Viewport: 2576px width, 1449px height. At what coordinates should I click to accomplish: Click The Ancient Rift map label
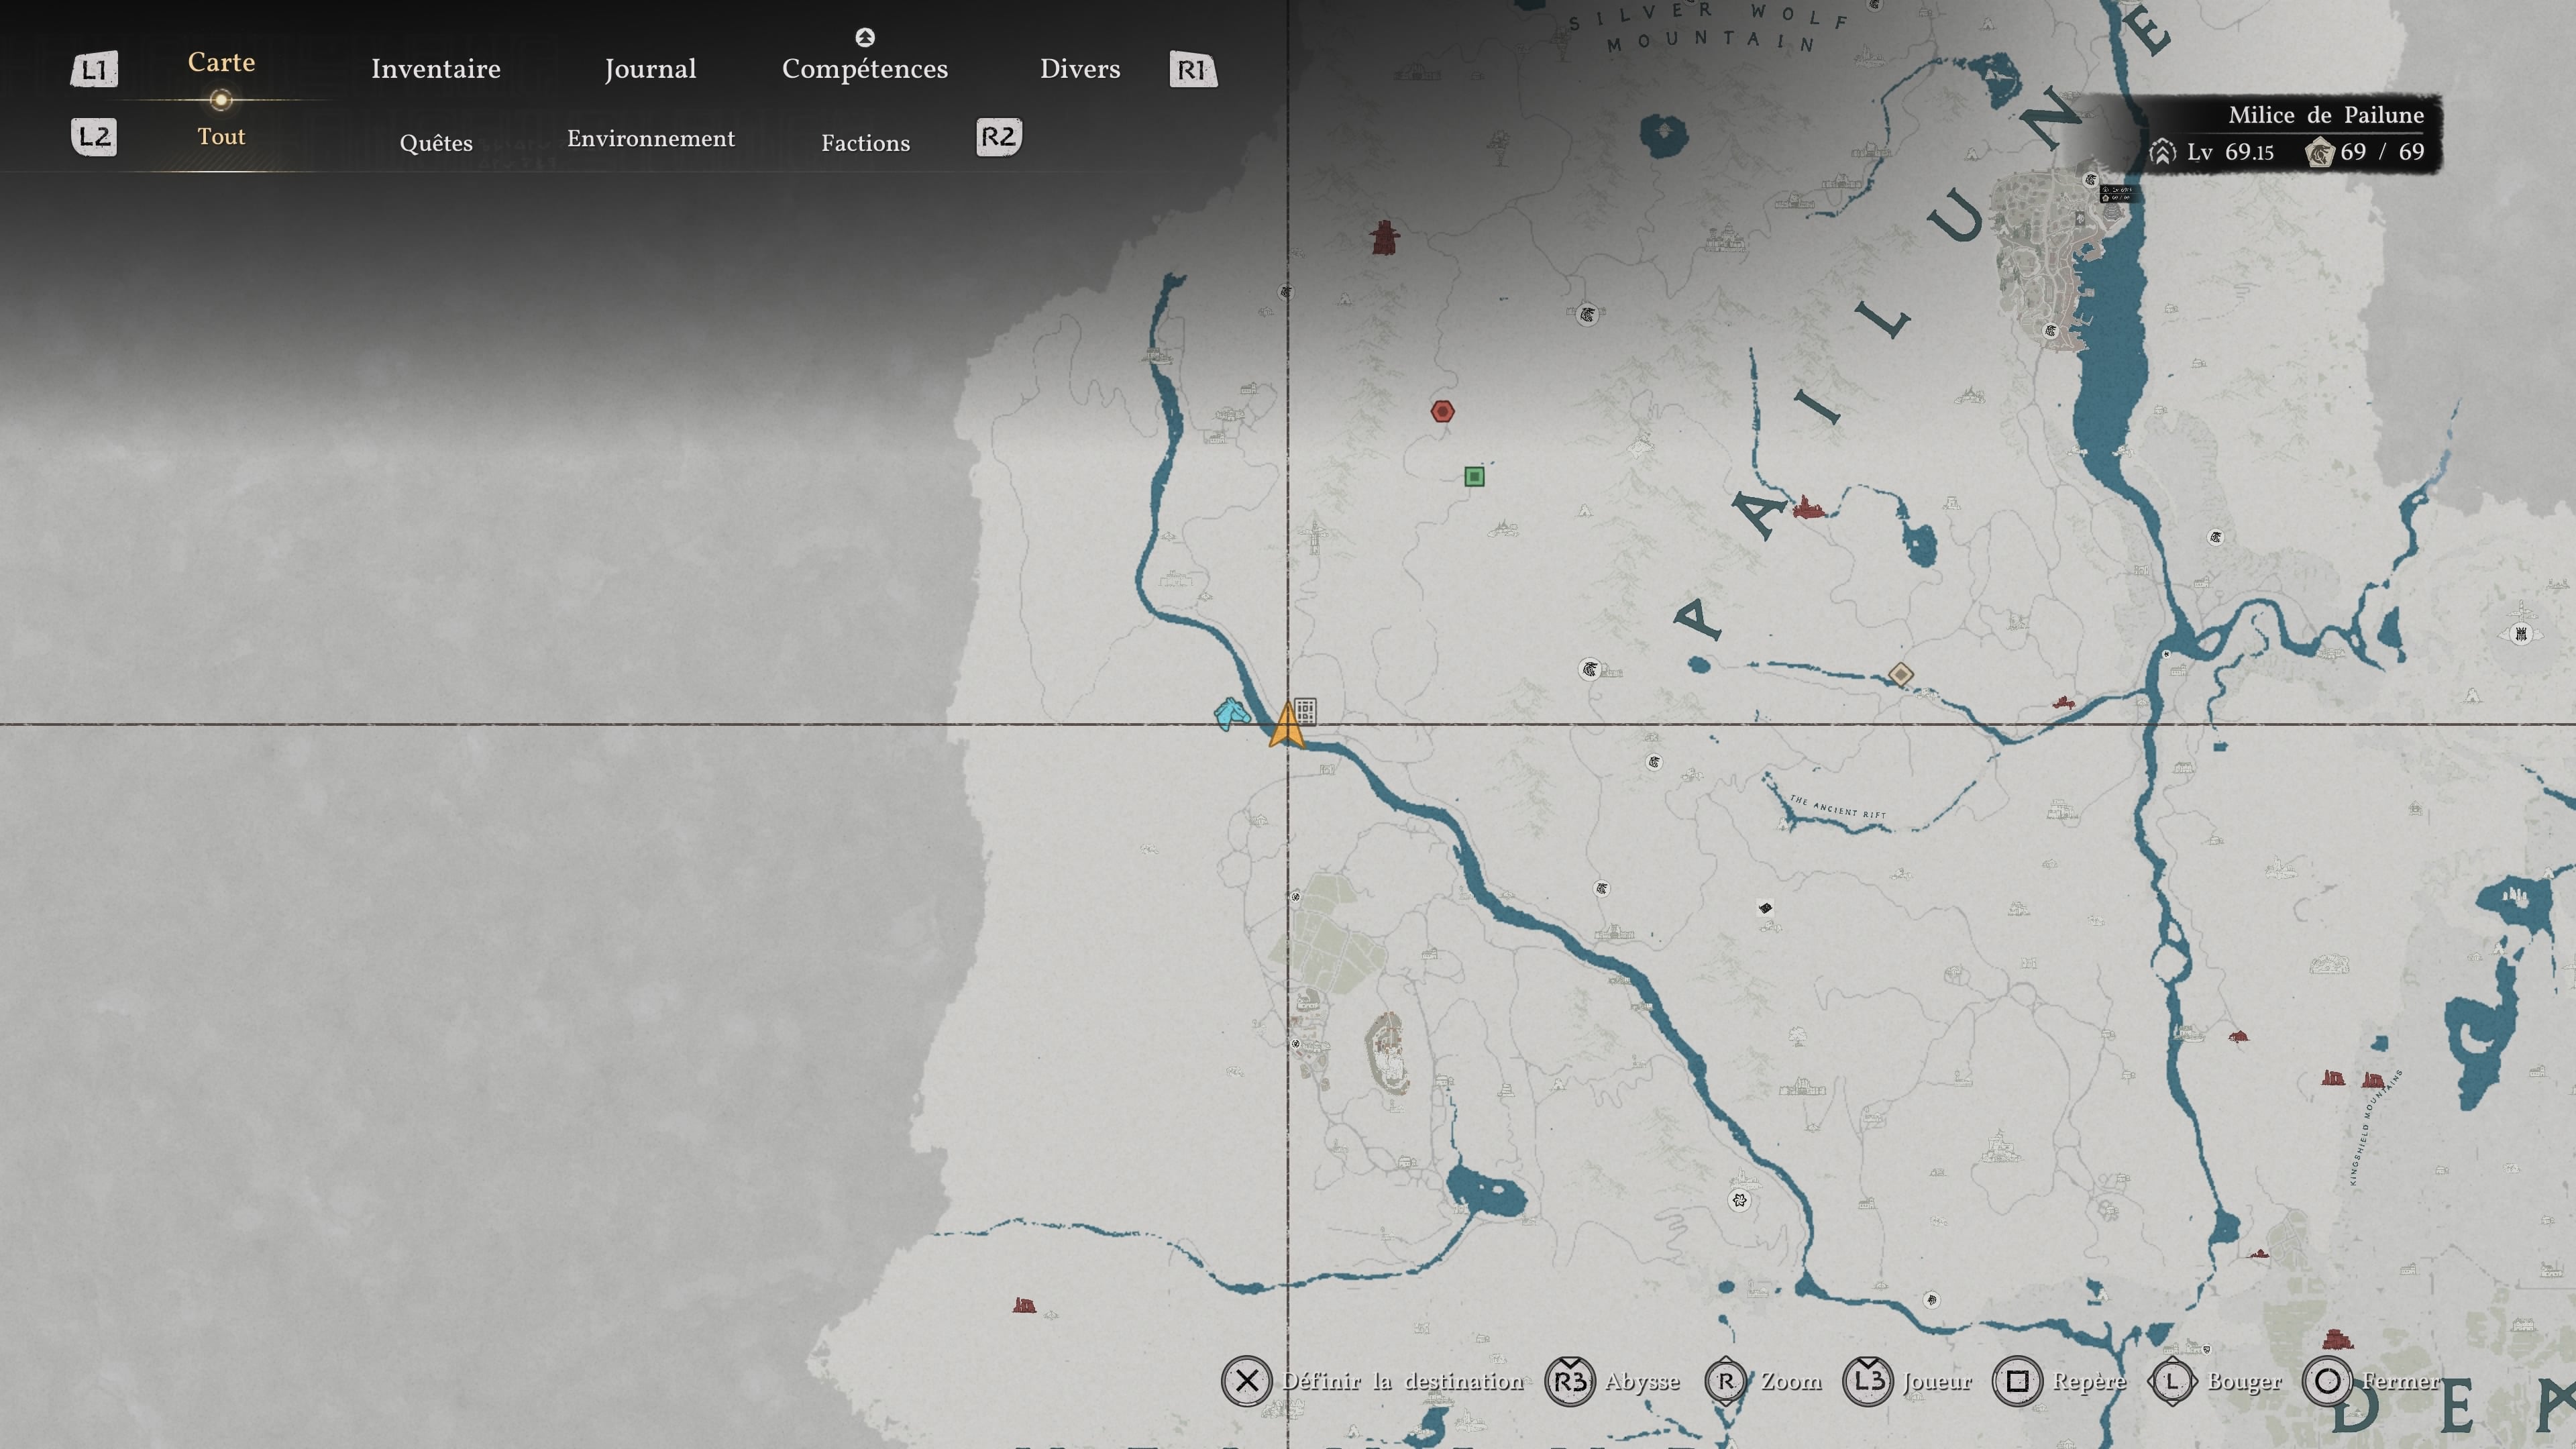click(1838, 807)
